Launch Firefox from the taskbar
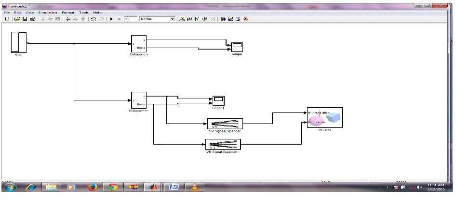Image resolution: width=456 pixels, height=201 pixels. [x=92, y=188]
